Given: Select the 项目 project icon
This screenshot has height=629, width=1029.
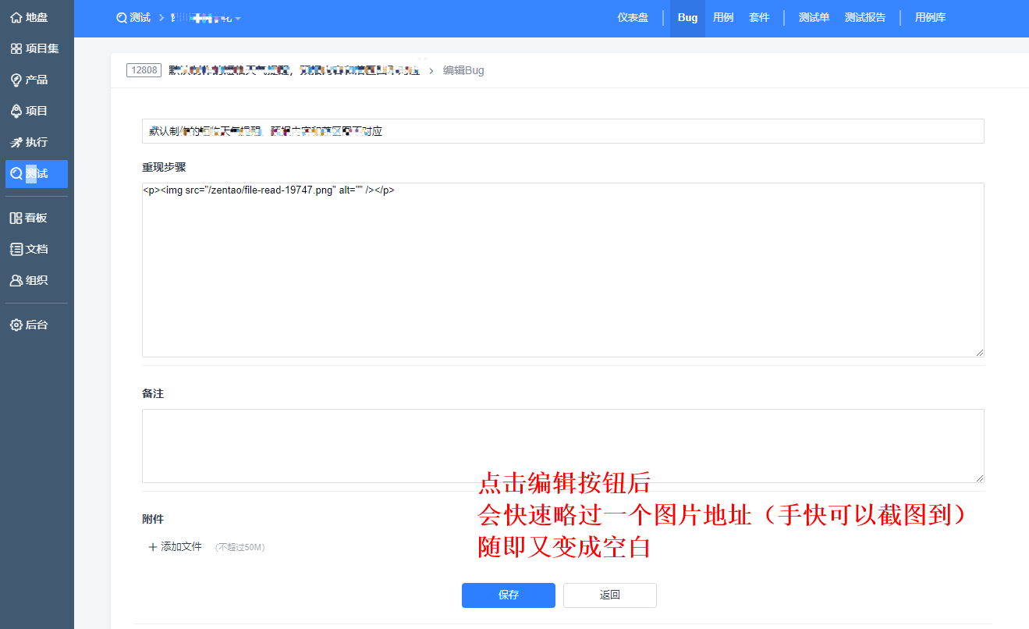Looking at the screenshot, I should coord(16,111).
